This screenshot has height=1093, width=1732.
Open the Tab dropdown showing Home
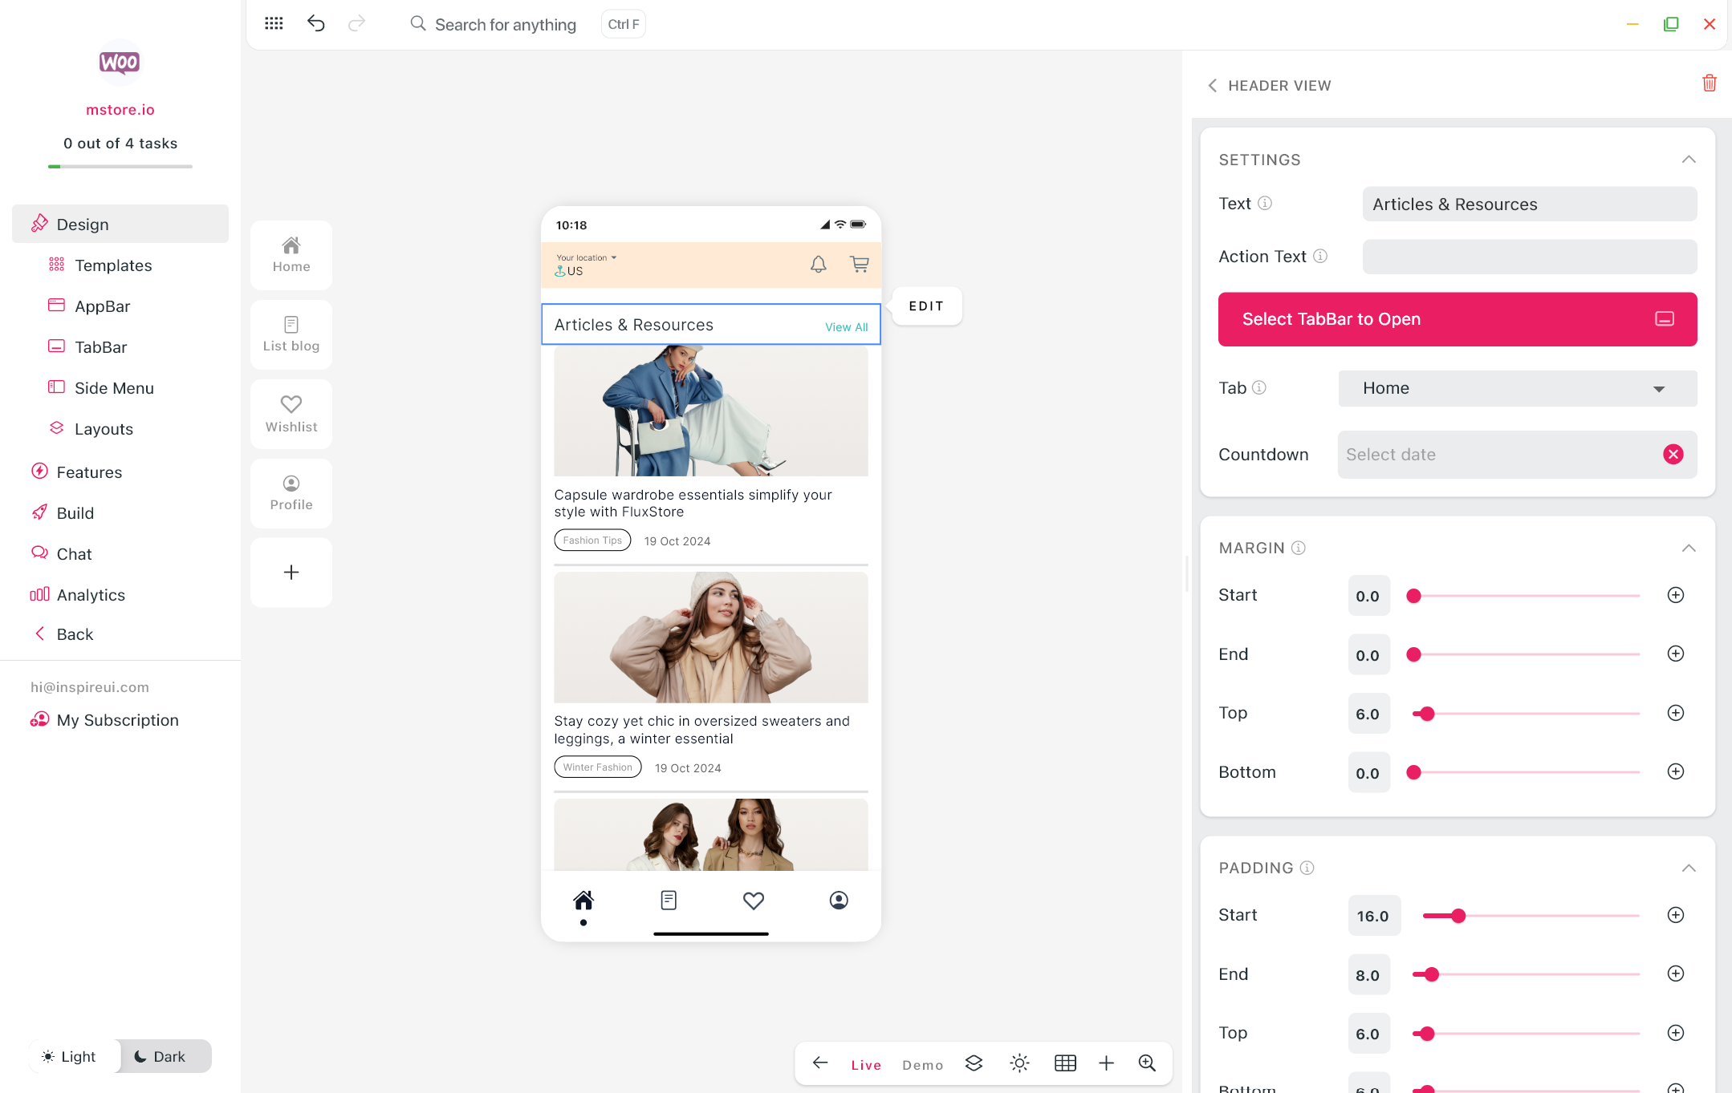pos(1517,388)
